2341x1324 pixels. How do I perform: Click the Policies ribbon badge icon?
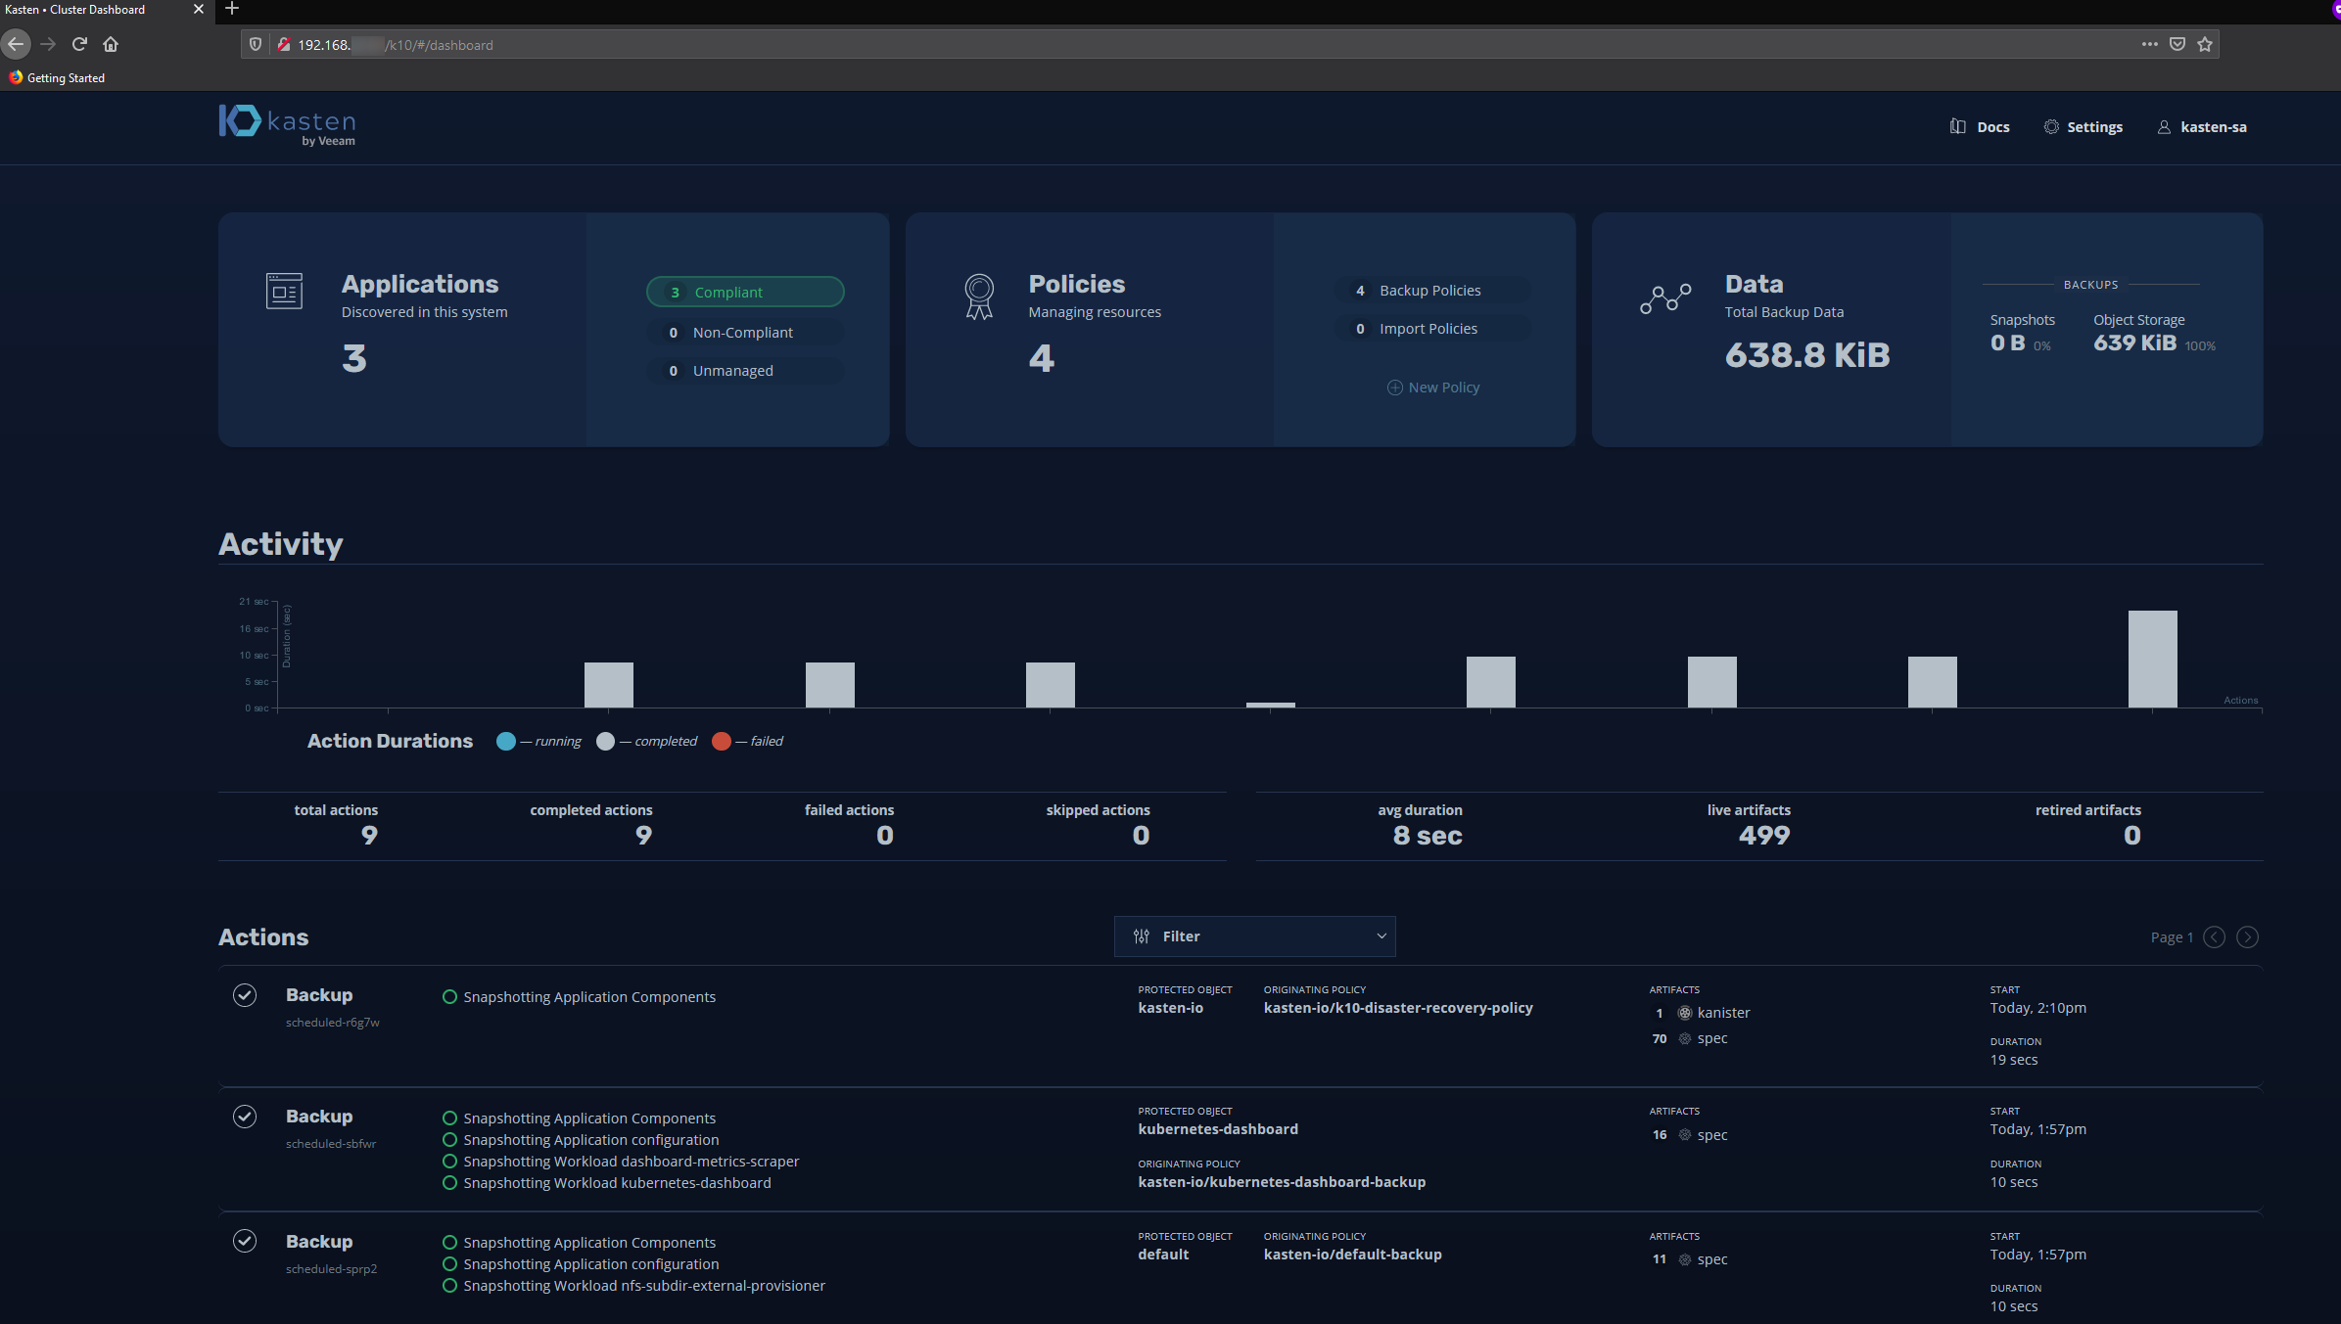tap(979, 297)
